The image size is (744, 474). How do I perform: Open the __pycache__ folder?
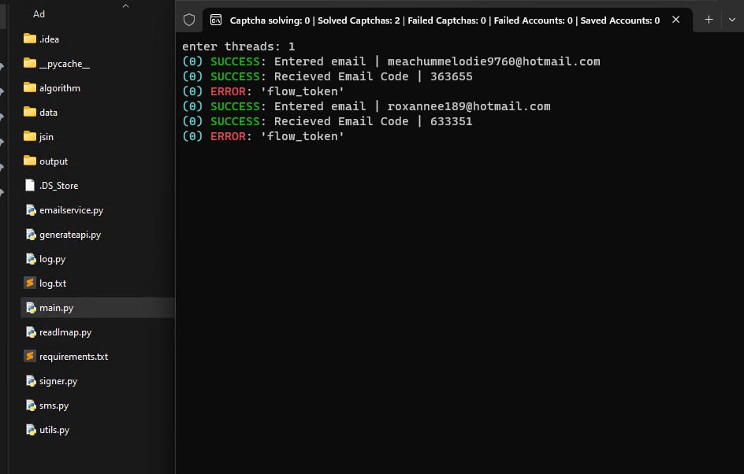point(57,64)
